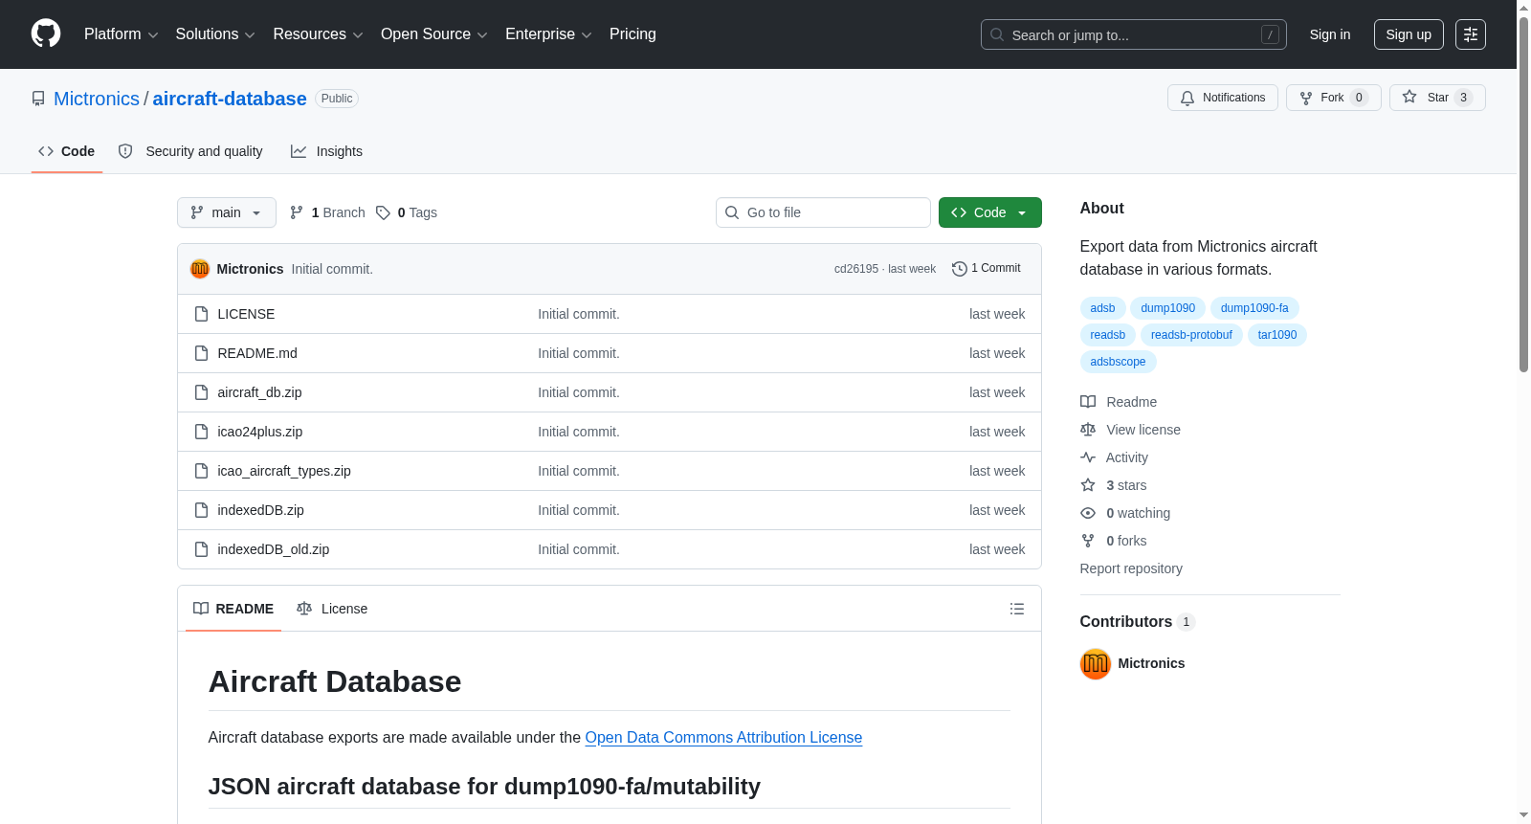The image size is (1531, 824).
Task: Click the fork icon in Fork button
Action: 1306,98
